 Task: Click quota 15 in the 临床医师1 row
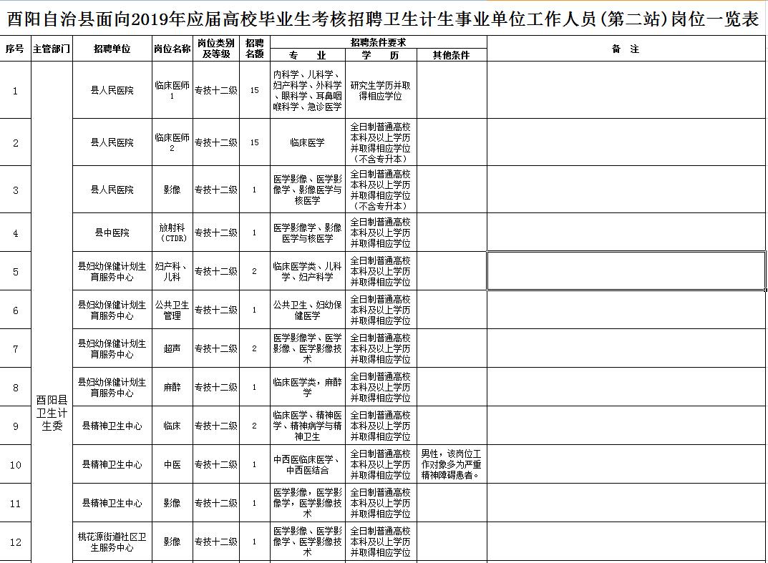(x=254, y=90)
